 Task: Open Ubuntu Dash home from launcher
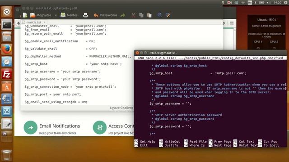point(7,12)
